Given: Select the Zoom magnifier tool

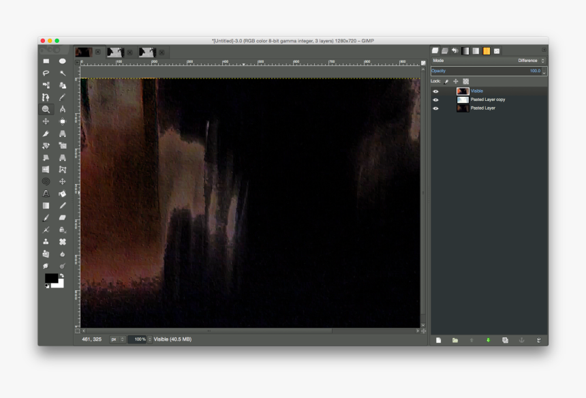Looking at the screenshot, I should click(46, 109).
